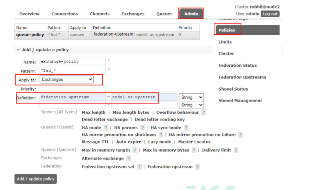Open the Apply to Exchanges dropdown
The image size is (310, 190).
[x=67, y=80]
